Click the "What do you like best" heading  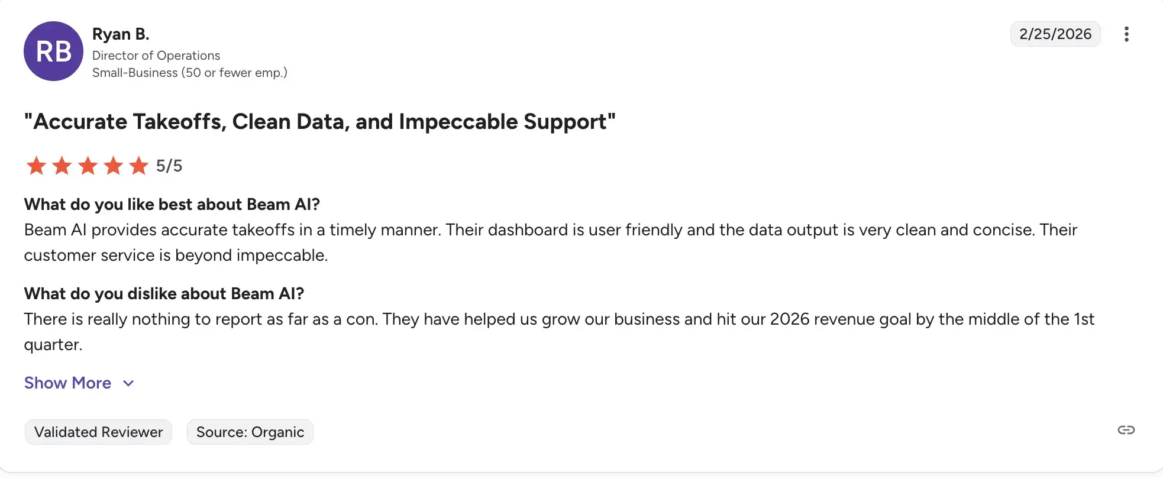pyautogui.click(x=172, y=205)
